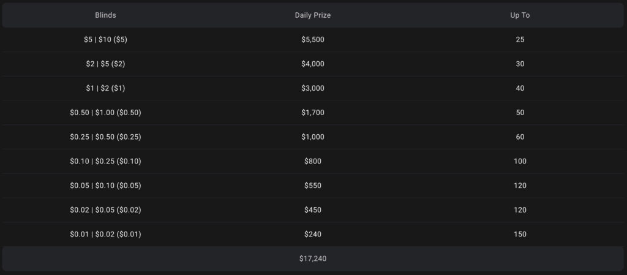The height and width of the screenshot is (275, 627).
Task: Click the $5,500 daily prize value
Action: pos(312,39)
